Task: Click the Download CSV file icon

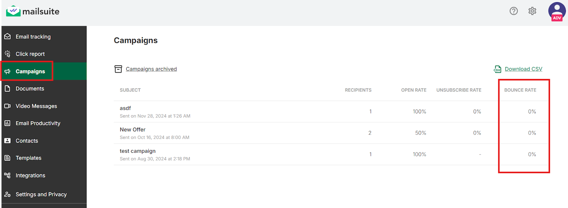Action: [497, 69]
